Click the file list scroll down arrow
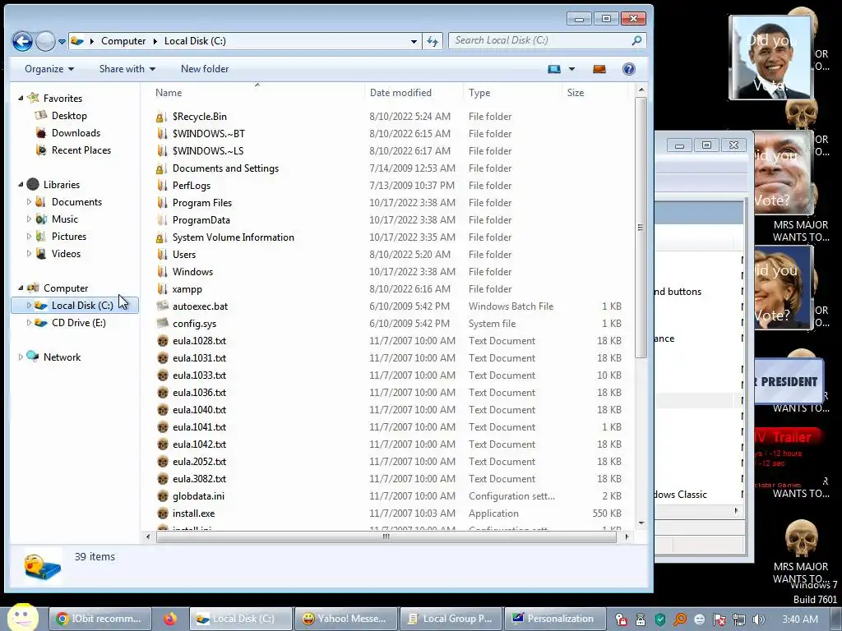 point(641,523)
